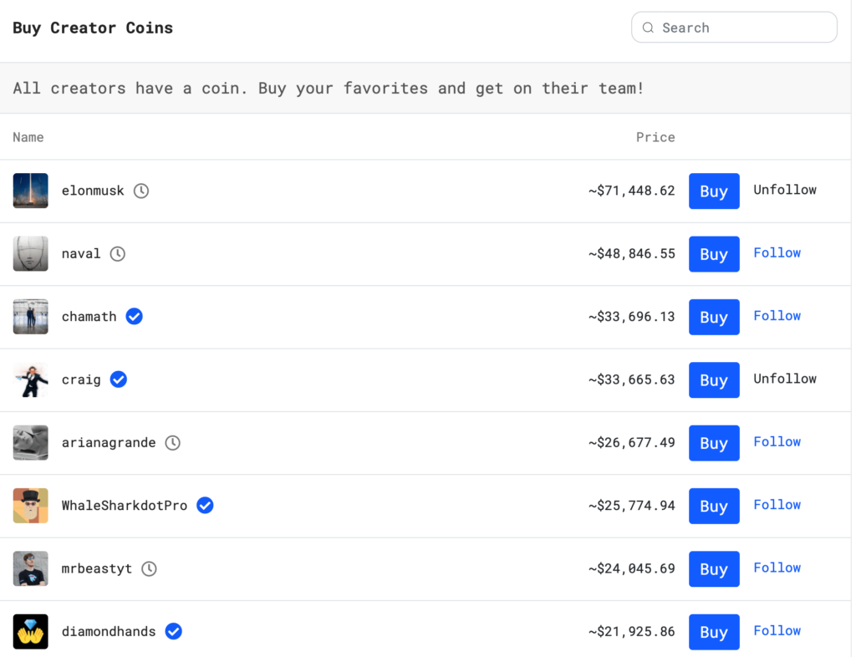Click the clock icon next to arianagrande
Screen dimensions: 856x657
coord(172,443)
